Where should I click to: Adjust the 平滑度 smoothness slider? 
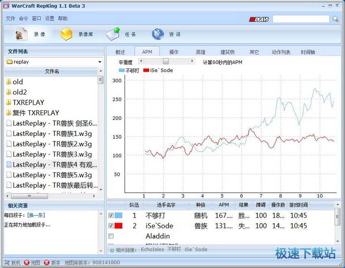tap(166, 61)
